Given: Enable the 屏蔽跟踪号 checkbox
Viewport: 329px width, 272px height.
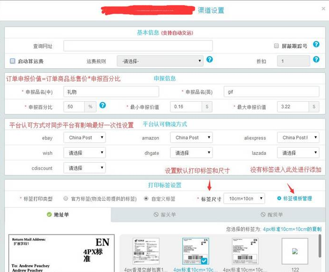Looking at the screenshot, I should click(277, 46).
